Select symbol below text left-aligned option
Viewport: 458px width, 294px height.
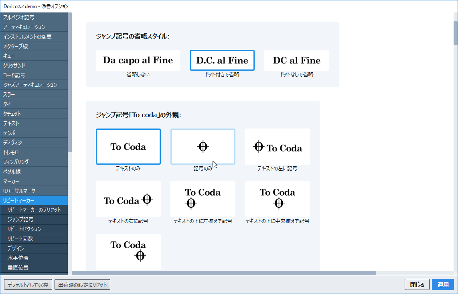[x=203, y=199]
